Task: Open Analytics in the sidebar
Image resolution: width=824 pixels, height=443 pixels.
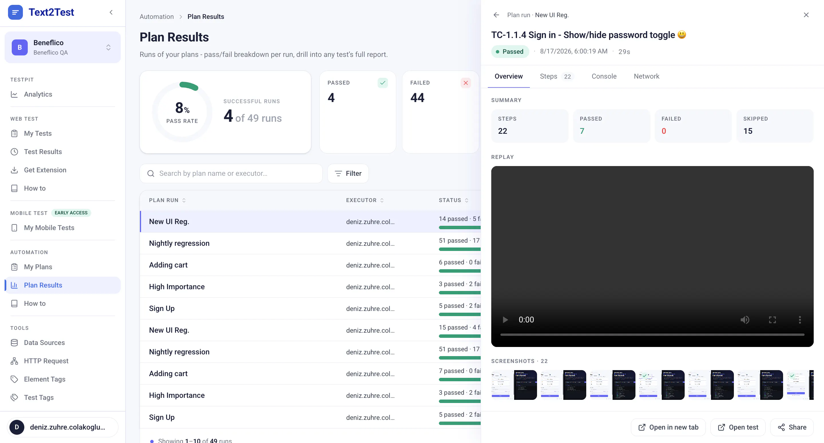Action: pyautogui.click(x=63, y=94)
